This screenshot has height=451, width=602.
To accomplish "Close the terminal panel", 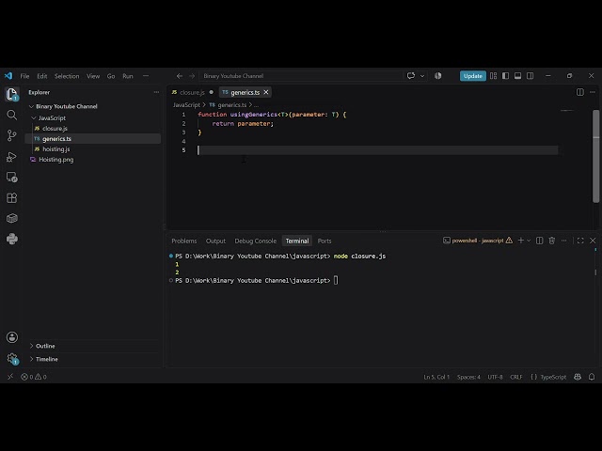I will point(593,241).
